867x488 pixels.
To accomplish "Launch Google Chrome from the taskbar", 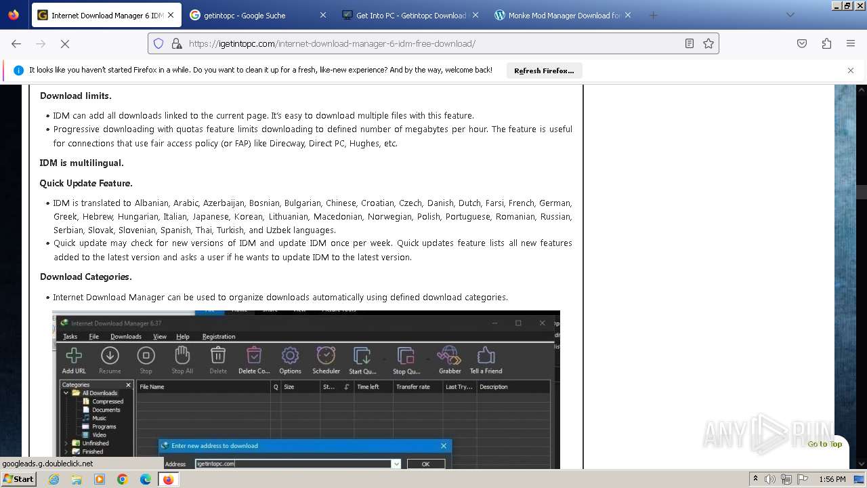I will 123,479.
